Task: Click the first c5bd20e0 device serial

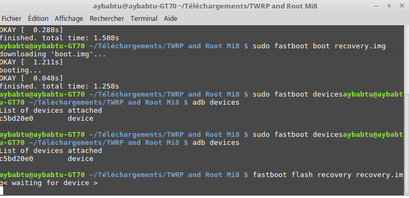Action: point(17,119)
